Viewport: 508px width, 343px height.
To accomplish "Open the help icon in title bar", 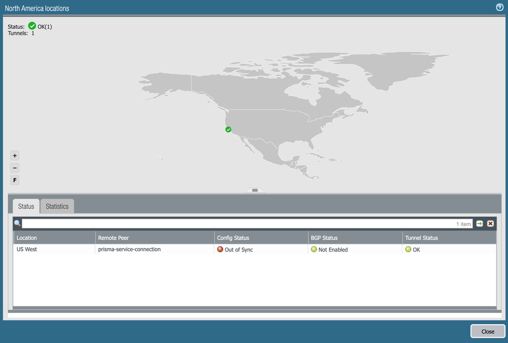I will 499,8.
